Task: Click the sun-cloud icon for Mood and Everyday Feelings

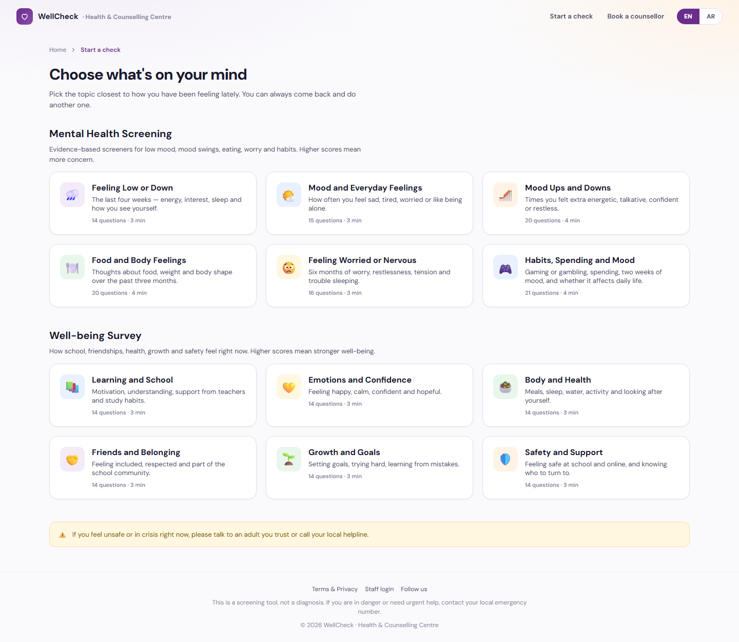Action: pos(289,195)
